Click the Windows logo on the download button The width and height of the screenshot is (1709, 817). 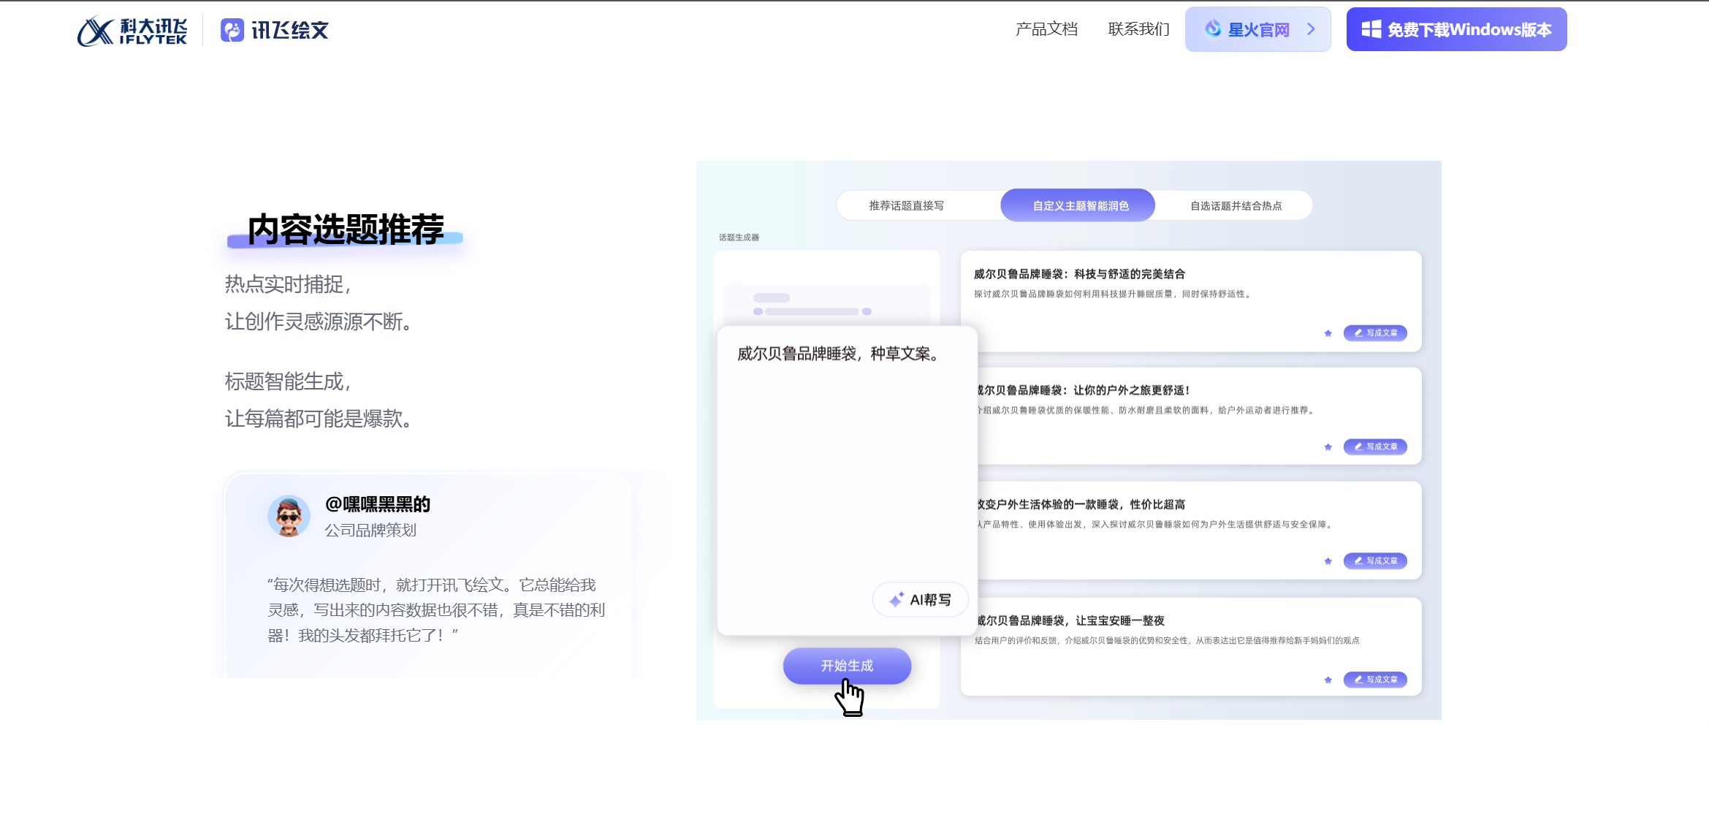(1371, 29)
